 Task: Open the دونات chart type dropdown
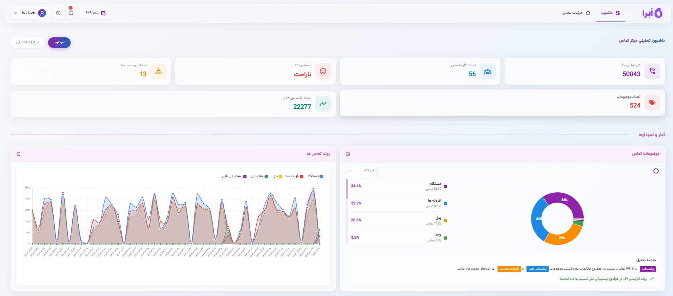click(x=362, y=171)
